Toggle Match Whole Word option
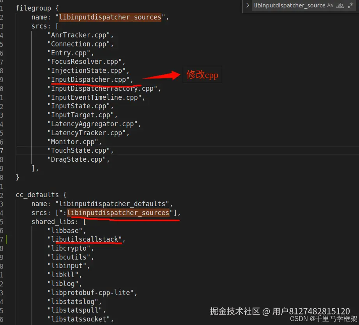 pos(340,5)
